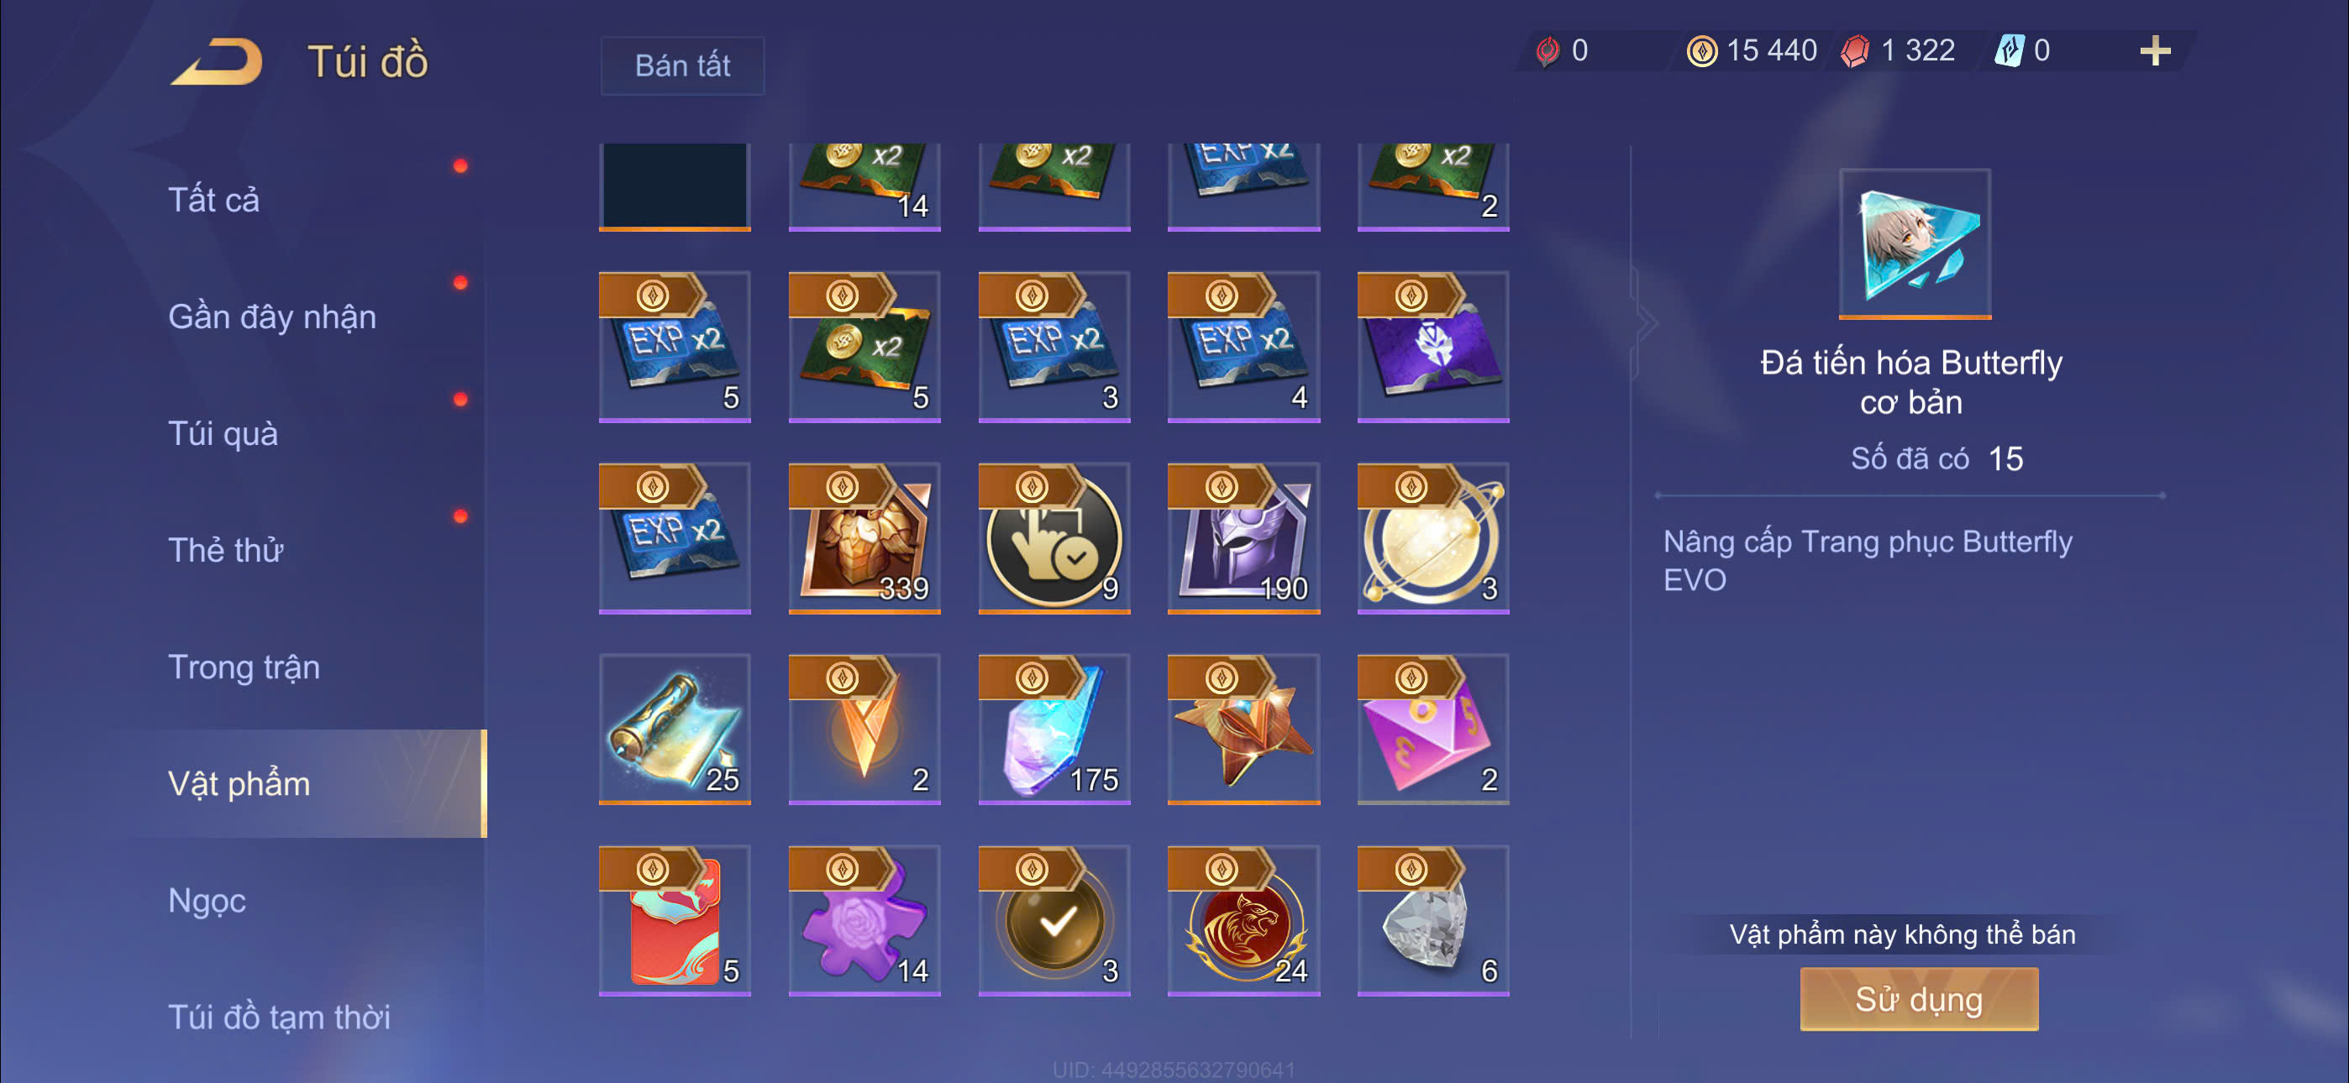The image size is (2349, 1083).
Task: Select the tiger emblem item showing 24
Action: pos(1243,920)
